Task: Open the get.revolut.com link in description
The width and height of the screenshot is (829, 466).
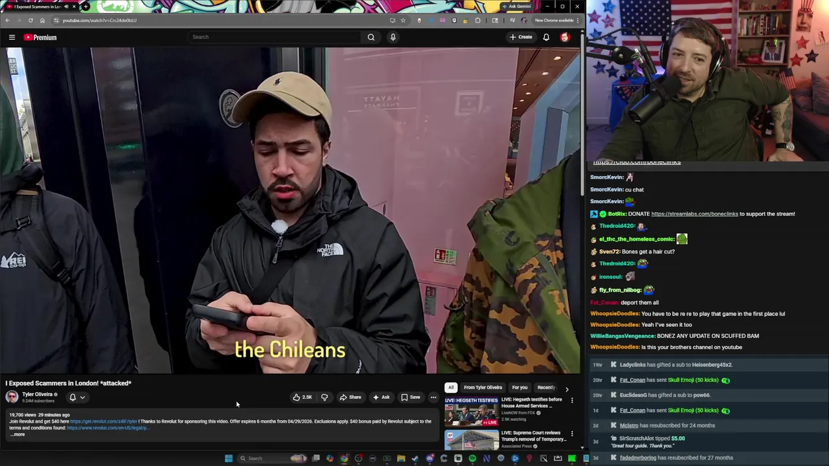Action: pos(104,421)
